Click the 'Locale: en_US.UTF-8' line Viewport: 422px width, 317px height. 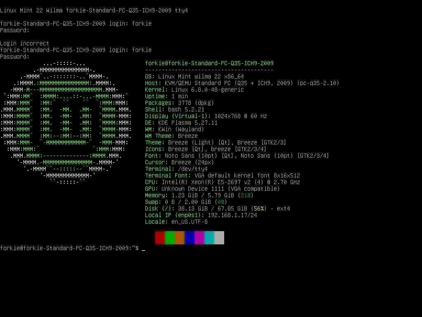coord(176,222)
